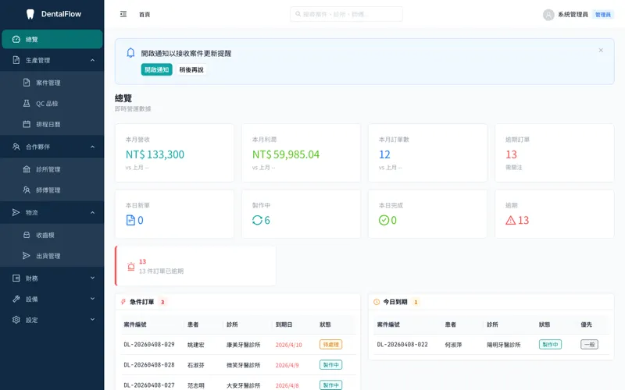Click the 財務 wallet icon
Screen dimensions: 625x390
[x=16, y=278]
